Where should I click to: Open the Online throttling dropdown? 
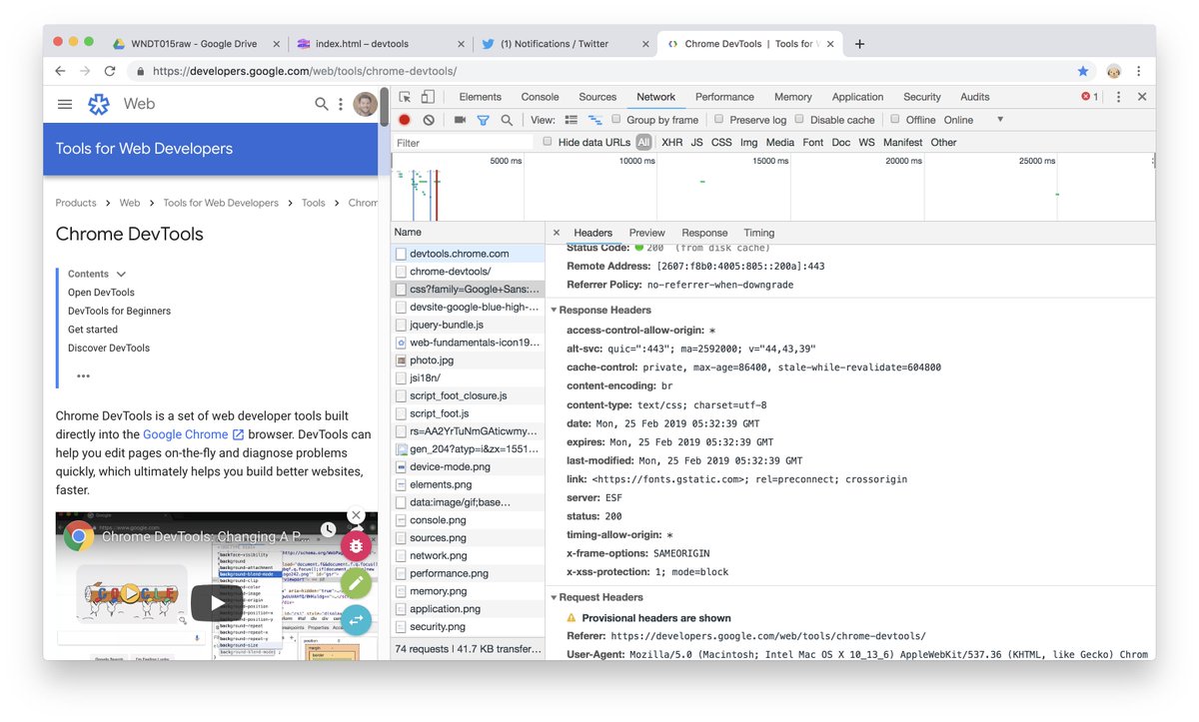click(973, 120)
